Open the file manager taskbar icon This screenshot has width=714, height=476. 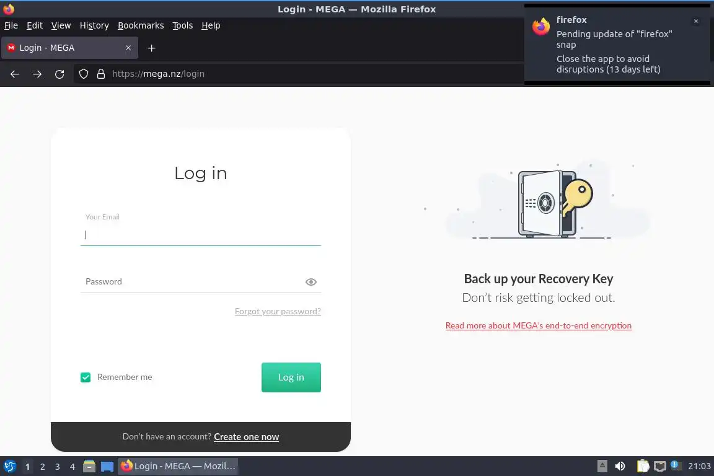coord(89,466)
